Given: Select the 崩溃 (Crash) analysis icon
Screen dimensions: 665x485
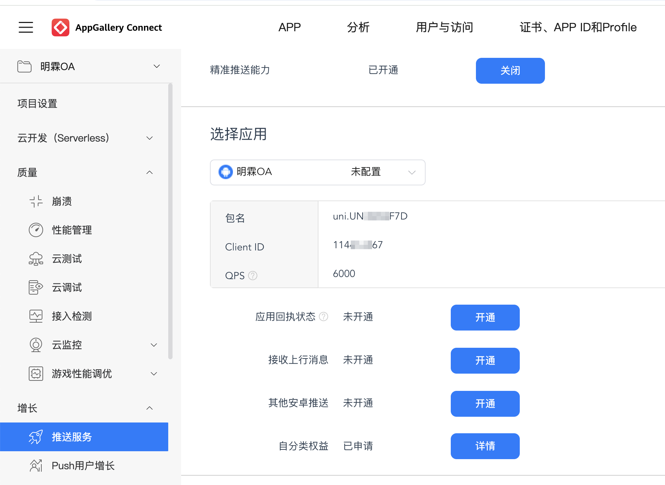Looking at the screenshot, I should pyautogui.click(x=36, y=201).
